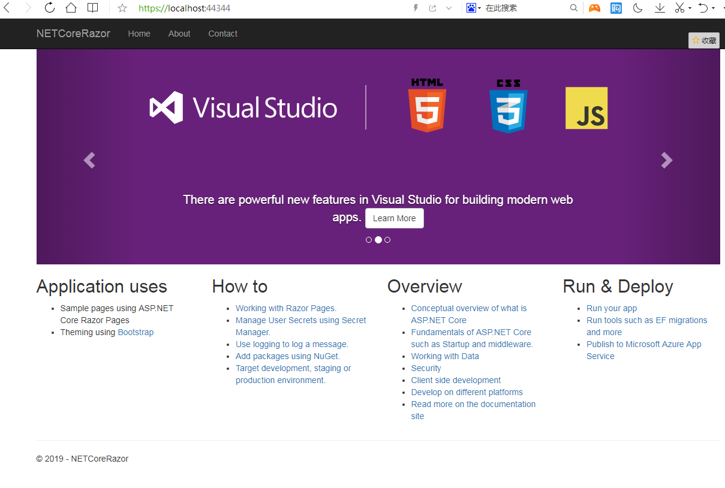Image resolution: width=725 pixels, height=488 pixels.
Task: Click the scissors screenshot icon
Action: [x=679, y=8]
